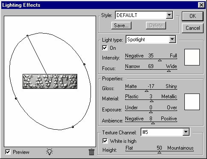Click the KAVICS text preview thumbnail

point(50,81)
